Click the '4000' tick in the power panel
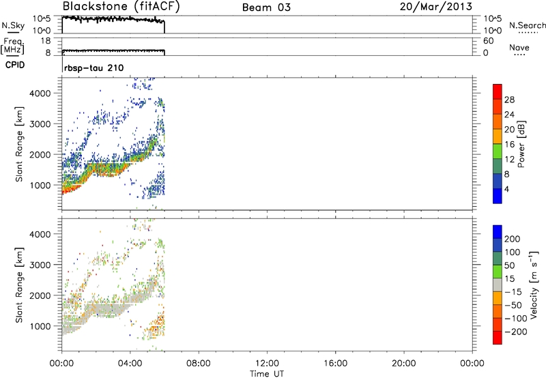The height and width of the screenshot is (378, 546). 40,93
